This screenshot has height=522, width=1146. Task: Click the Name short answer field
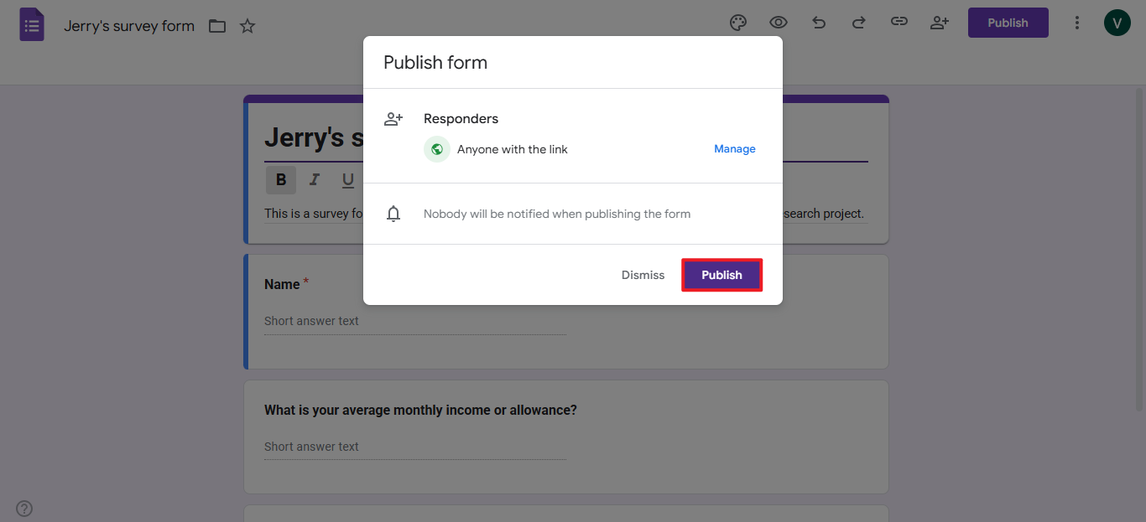414,321
